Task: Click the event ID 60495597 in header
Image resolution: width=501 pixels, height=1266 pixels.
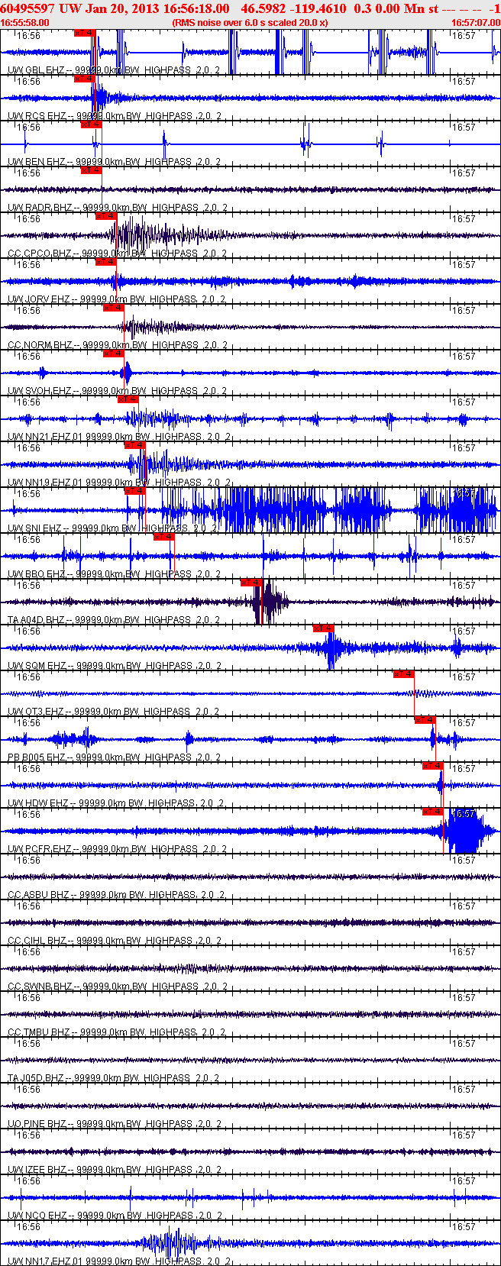Action: pos(27,8)
